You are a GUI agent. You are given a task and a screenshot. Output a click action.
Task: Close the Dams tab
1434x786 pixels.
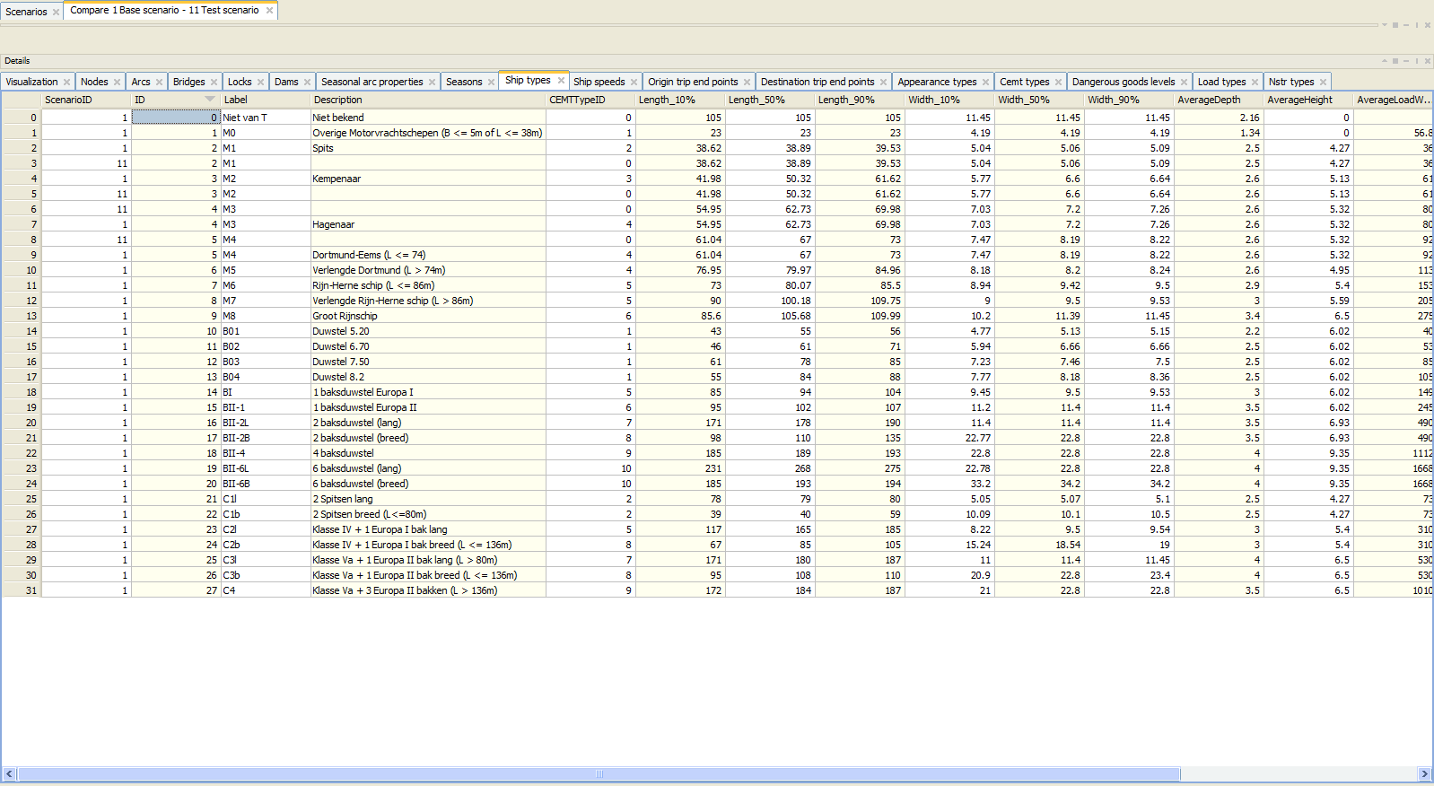307,82
